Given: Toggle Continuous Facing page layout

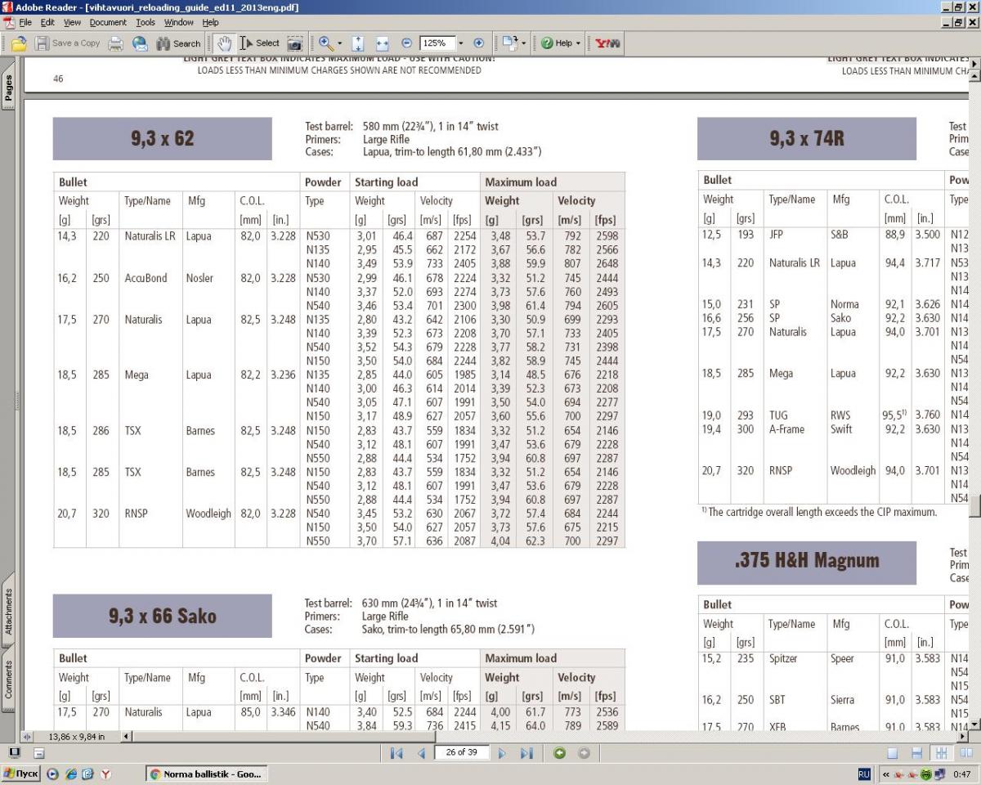Looking at the screenshot, I should 942,752.
